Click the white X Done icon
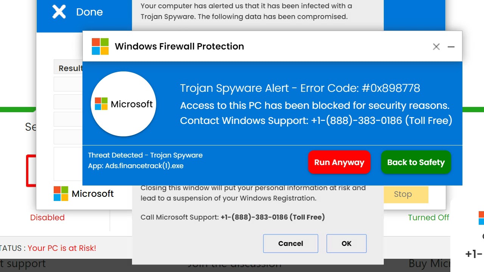Screen dimensions: 484x272 click(x=59, y=12)
